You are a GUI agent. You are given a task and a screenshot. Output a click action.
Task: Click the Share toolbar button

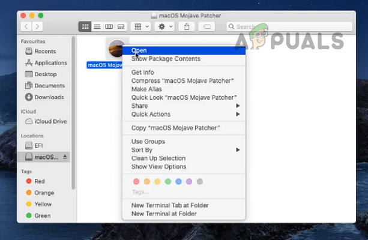pos(187,26)
